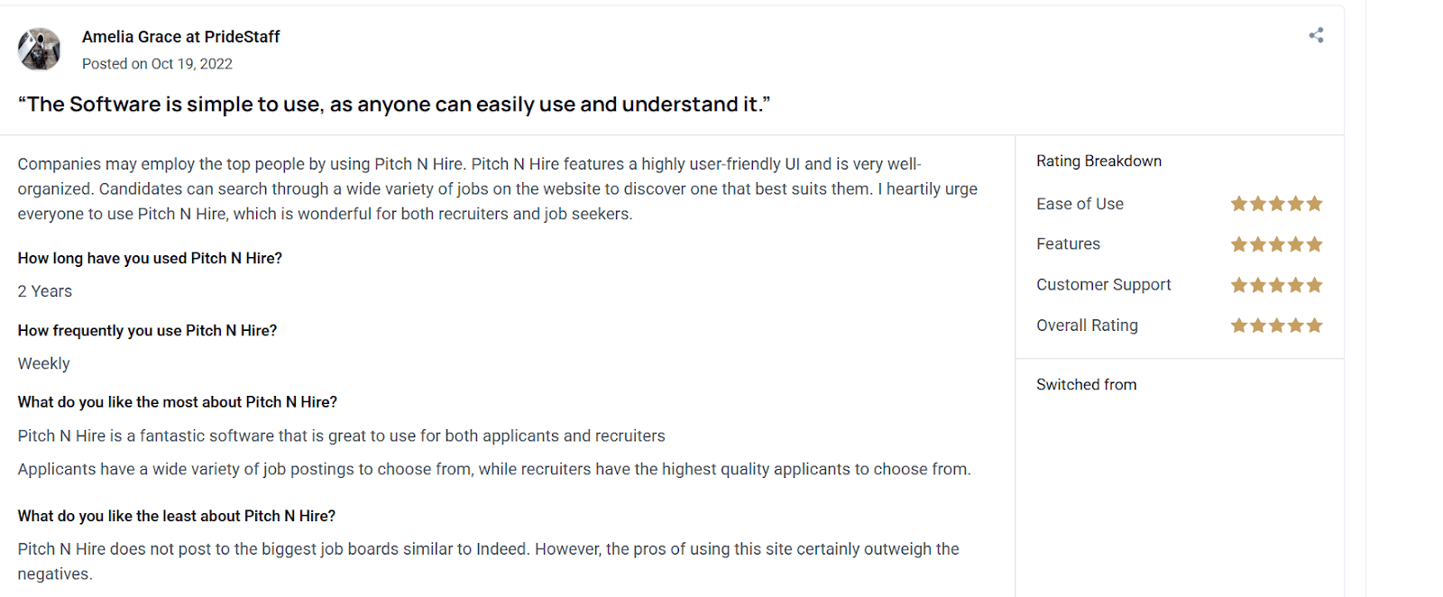Click the fifth star of Customer Support

[1314, 285]
